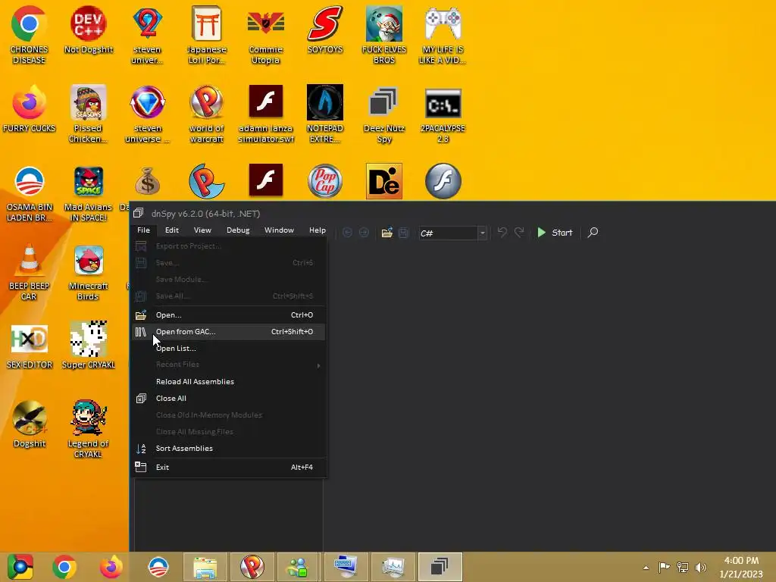
Task: Open the Edit menu
Action: pos(172,230)
